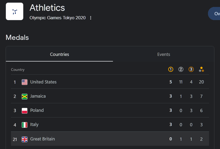Open the three-dot more options menu
The image size is (220, 149).
coord(91,18)
